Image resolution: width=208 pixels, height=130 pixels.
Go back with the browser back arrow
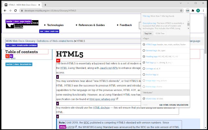click(x=5, y=11)
